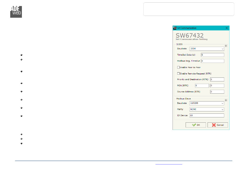
Task: Open the Modbus Slave Baudrate dropdown
Action: (x=207, y=103)
